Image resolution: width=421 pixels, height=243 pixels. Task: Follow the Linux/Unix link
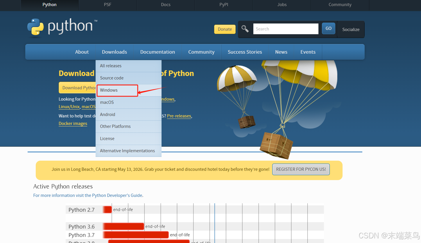tap(69, 107)
